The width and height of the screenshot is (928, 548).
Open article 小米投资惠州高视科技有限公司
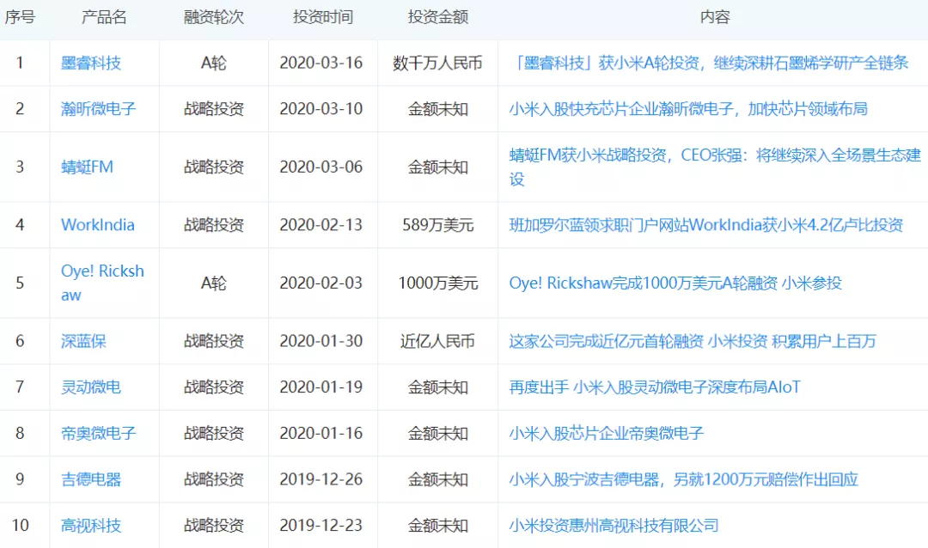click(614, 526)
